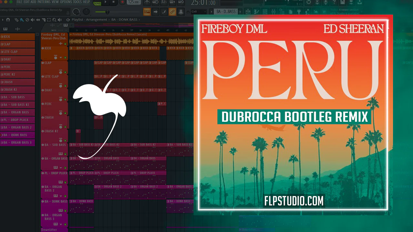Screen dimensions: 413x232
Task: Open the BA - DONK BASS breadcrumb
Action: (x=125, y=20)
